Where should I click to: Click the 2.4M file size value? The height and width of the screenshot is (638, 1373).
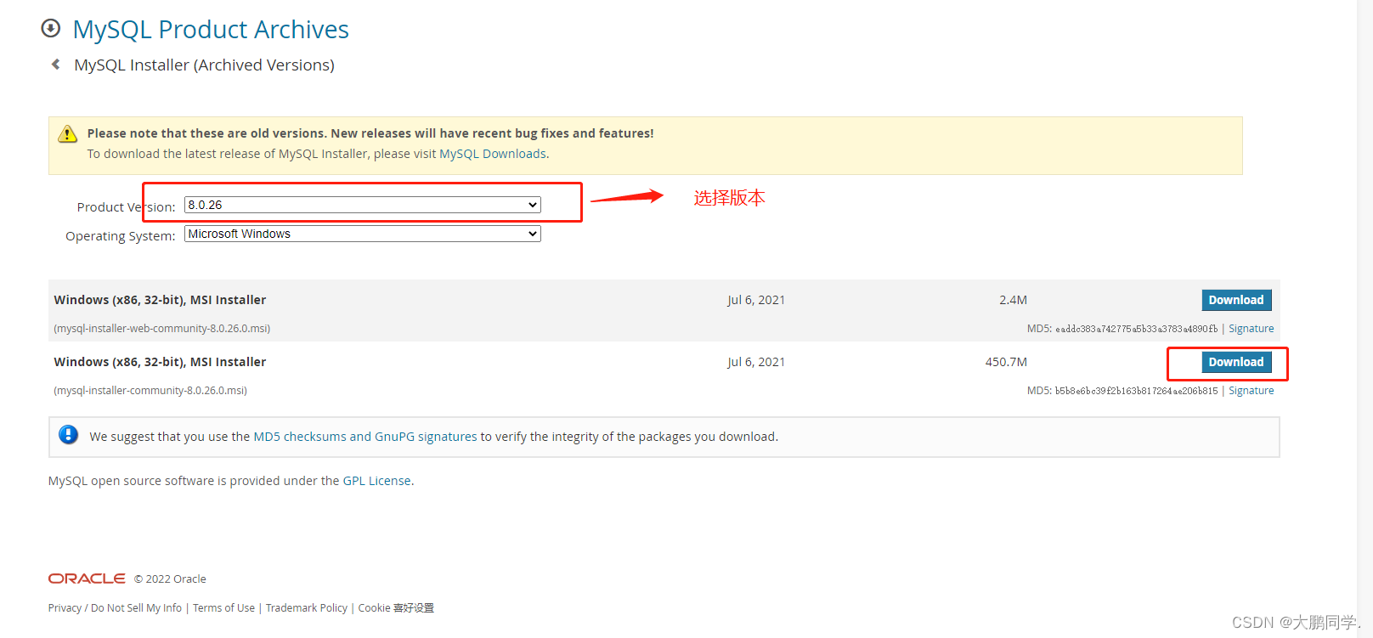(x=1013, y=300)
